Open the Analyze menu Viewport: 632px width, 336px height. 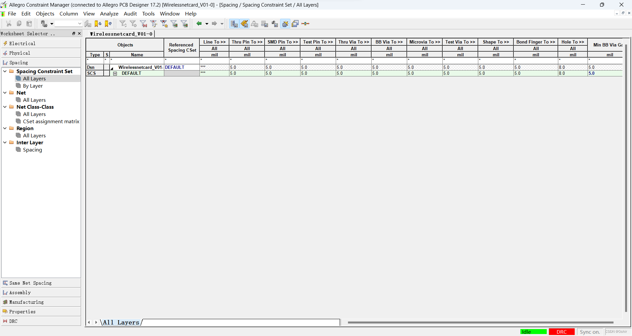tap(109, 14)
